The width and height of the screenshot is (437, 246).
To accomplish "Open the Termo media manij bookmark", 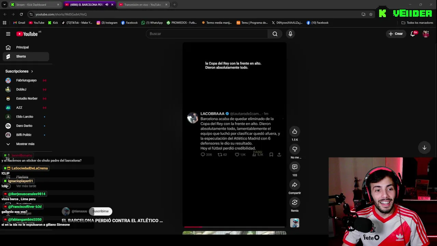I will [x=217, y=23].
